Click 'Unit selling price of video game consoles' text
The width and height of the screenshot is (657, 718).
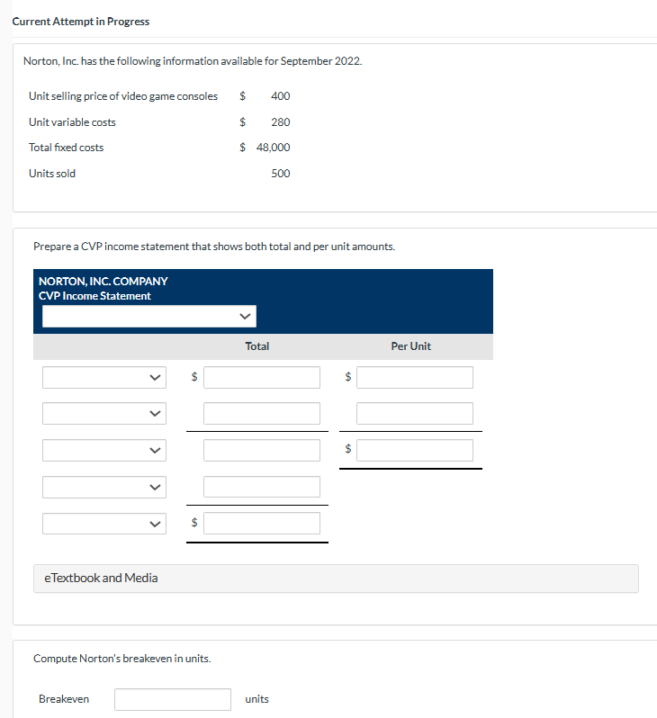(x=123, y=96)
